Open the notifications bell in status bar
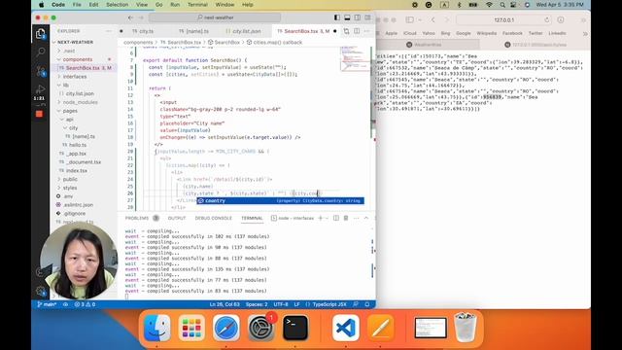This screenshot has height=350, width=622. [x=367, y=304]
